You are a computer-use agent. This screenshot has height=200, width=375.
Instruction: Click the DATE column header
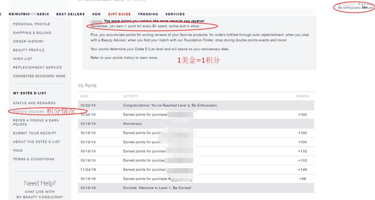tap(84, 96)
